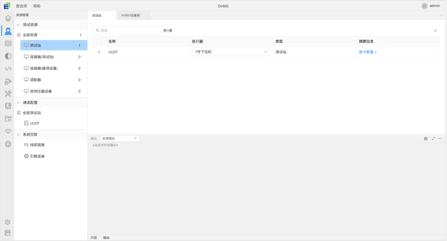The image size is (447, 241).
Task: Open the wrench tools sidebar icon
Action: (8, 94)
